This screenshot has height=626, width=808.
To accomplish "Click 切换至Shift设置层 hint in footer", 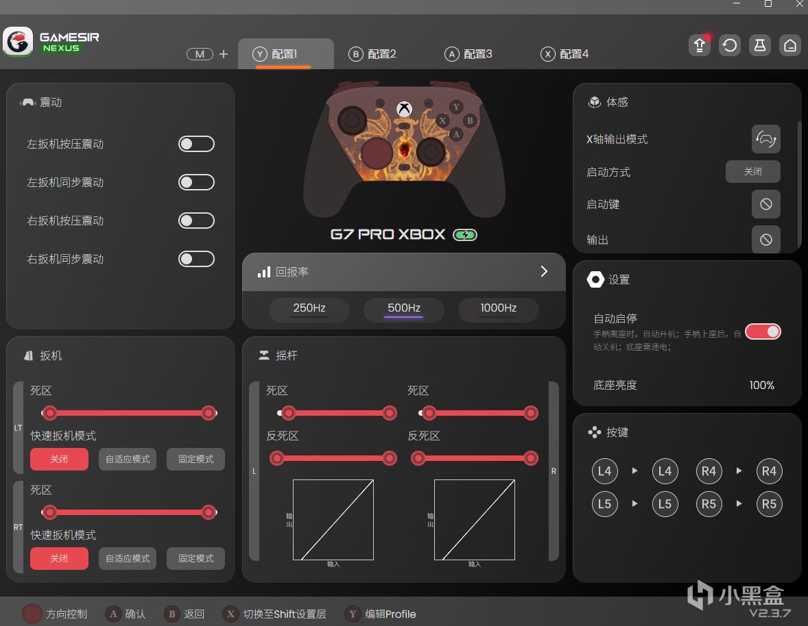I will 274,614.
